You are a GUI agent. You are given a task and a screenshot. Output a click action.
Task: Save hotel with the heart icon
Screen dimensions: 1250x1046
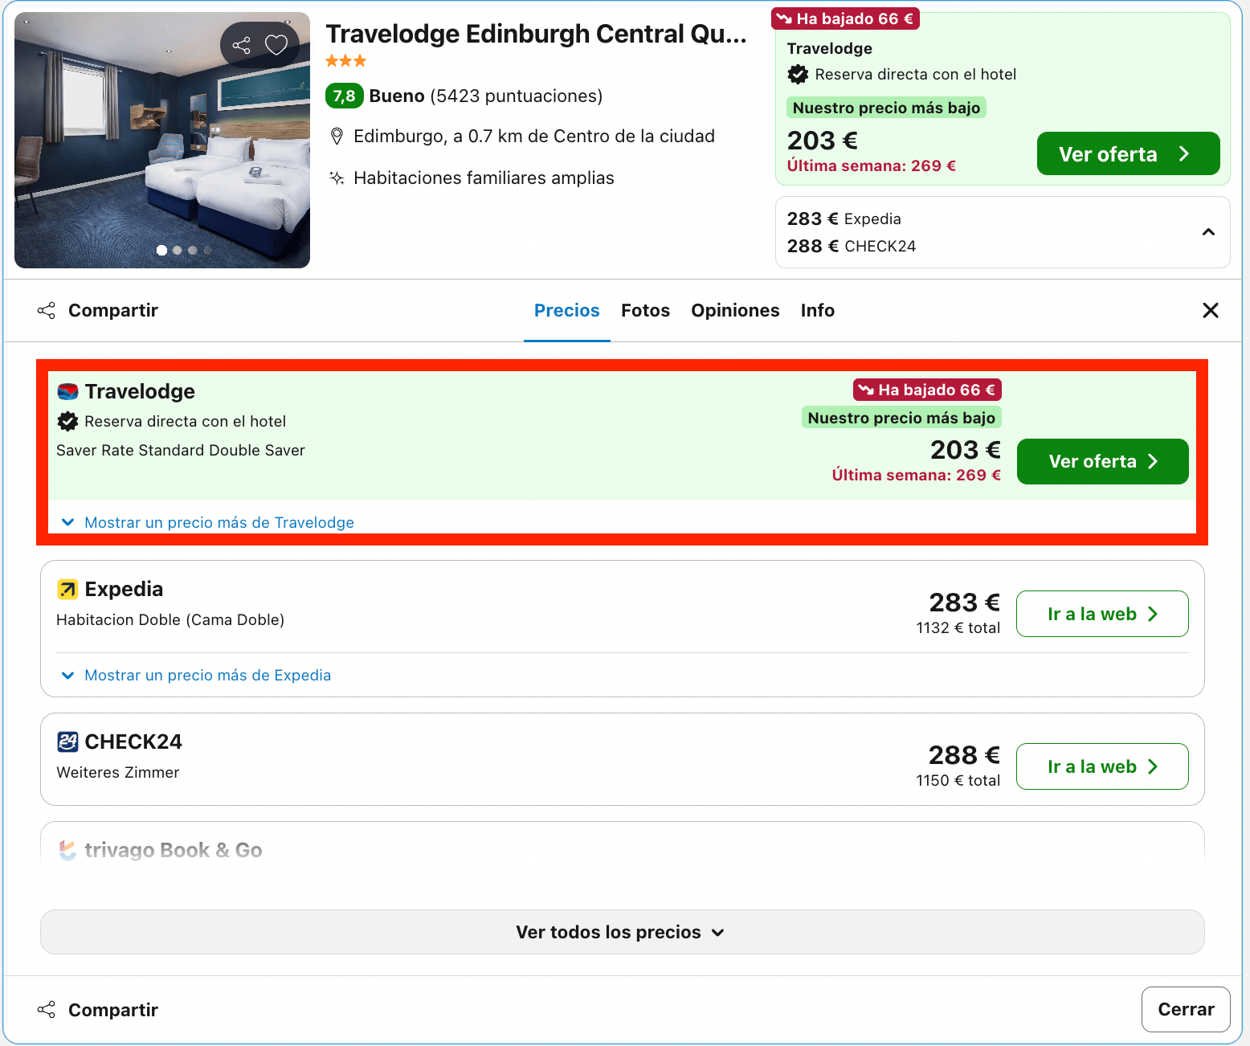pyautogui.click(x=276, y=45)
